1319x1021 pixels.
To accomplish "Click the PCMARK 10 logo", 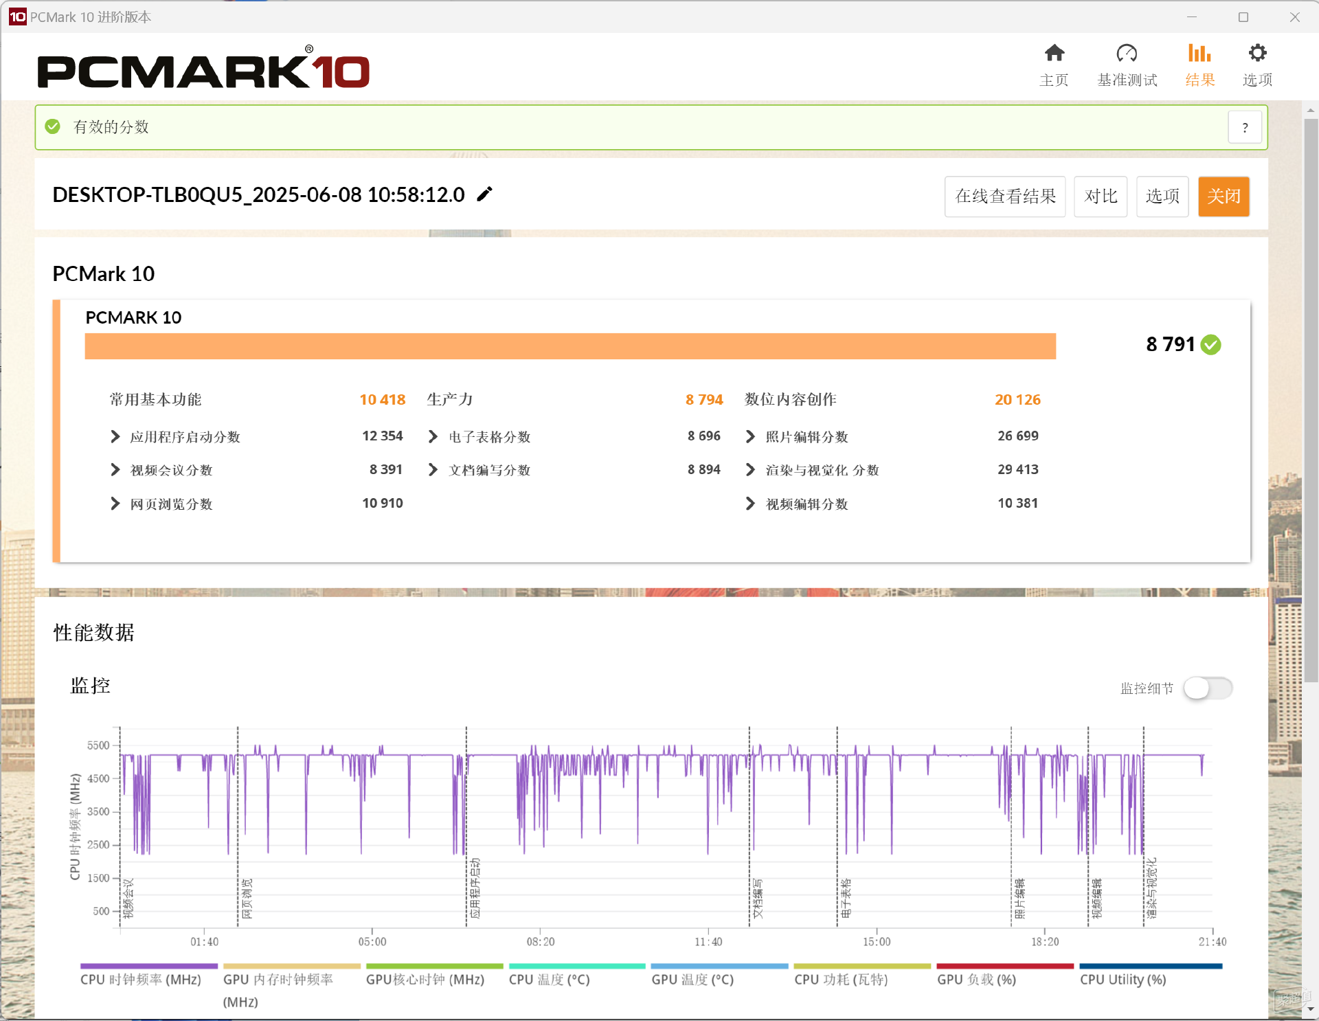I will point(203,67).
